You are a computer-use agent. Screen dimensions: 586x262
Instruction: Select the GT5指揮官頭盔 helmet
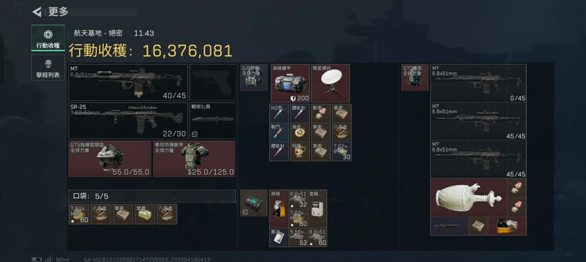point(110,159)
